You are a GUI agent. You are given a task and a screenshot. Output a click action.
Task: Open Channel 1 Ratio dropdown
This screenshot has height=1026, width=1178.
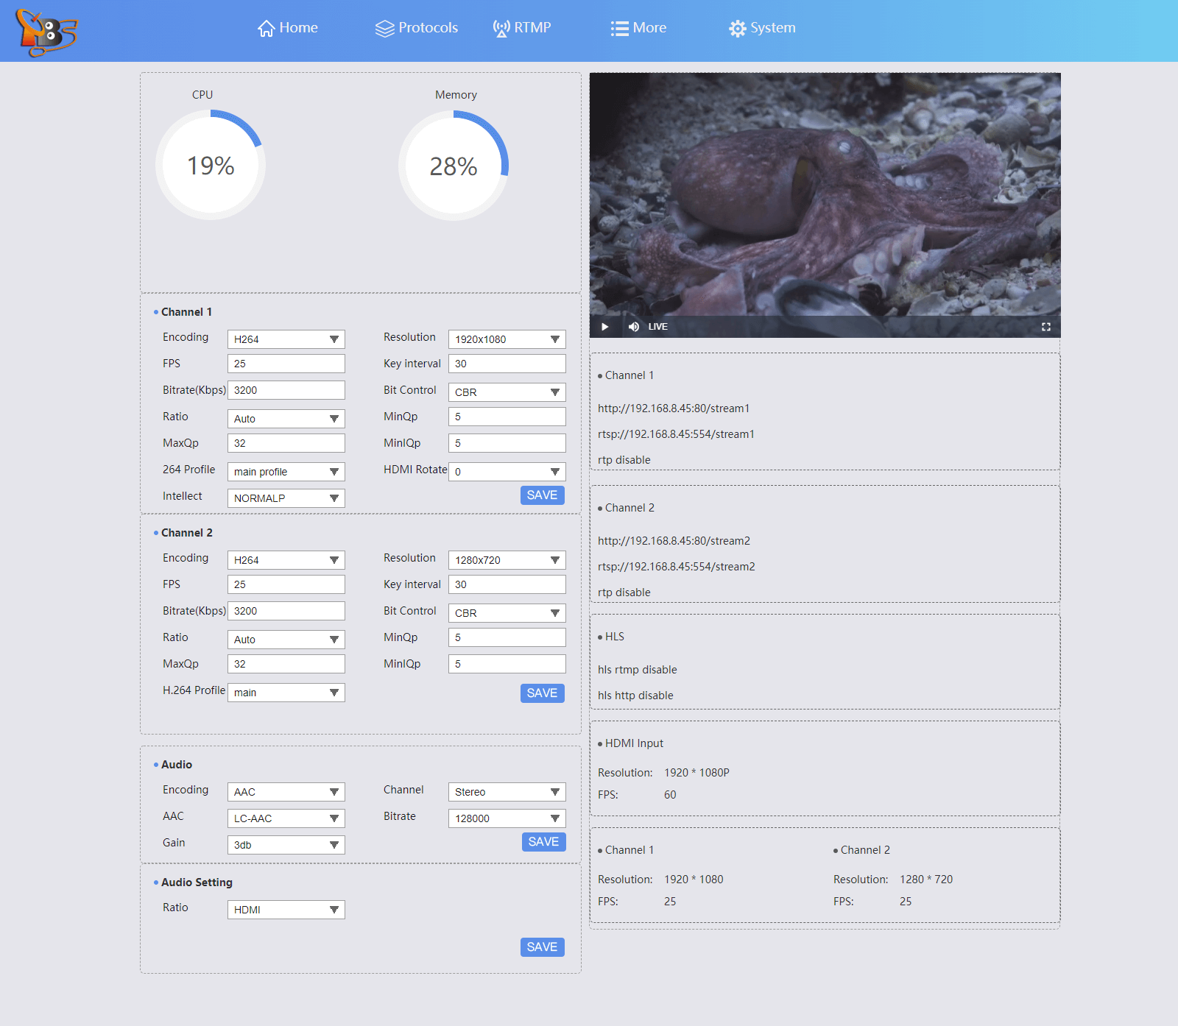point(286,419)
